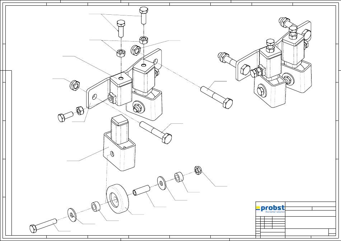
Task: Select the short hex bolt left of the plate
Action: click(65, 117)
